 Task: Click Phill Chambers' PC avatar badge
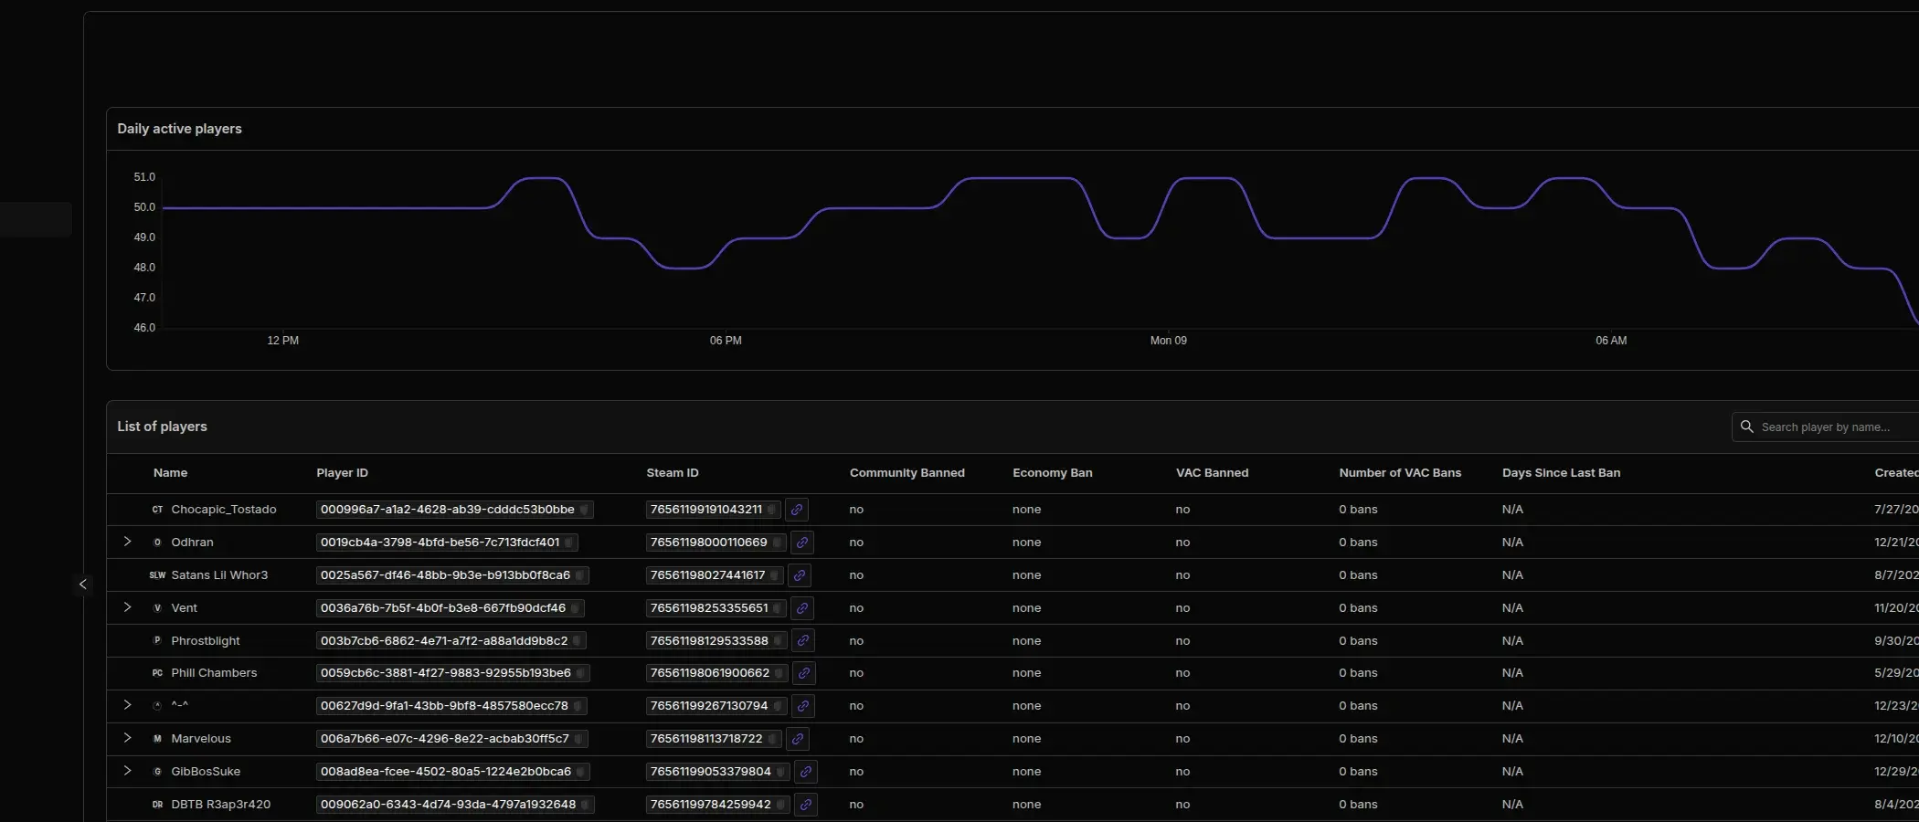point(156,673)
